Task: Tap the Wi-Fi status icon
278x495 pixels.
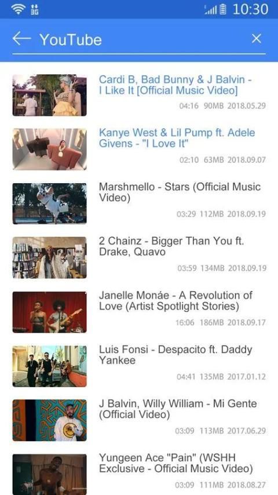Action: pos(18,9)
